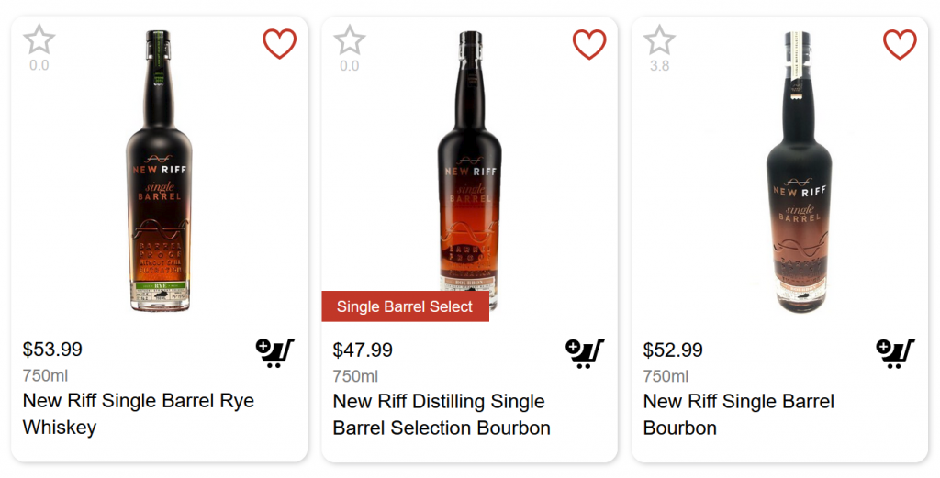Click star rating icon on Rye Whiskey card
940x478 pixels.
click(x=39, y=40)
